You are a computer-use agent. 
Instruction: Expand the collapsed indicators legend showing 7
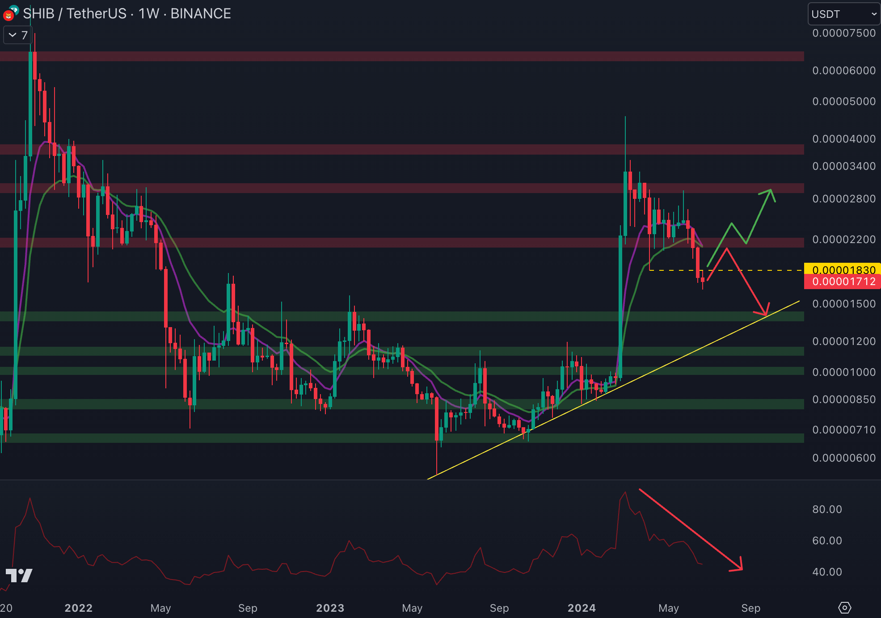[x=18, y=35]
